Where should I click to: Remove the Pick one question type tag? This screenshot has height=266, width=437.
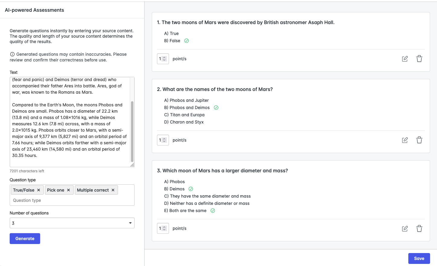coord(69,190)
